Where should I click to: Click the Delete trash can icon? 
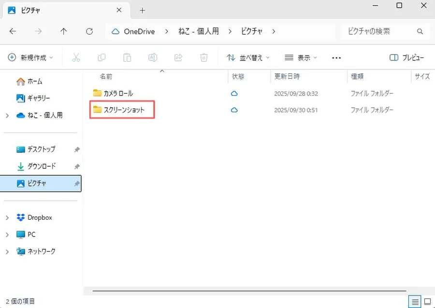click(x=204, y=57)
